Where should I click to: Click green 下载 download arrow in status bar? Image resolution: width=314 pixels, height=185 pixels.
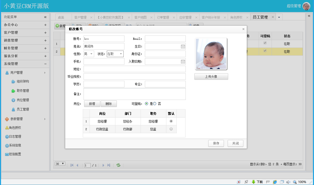point(253,182)
